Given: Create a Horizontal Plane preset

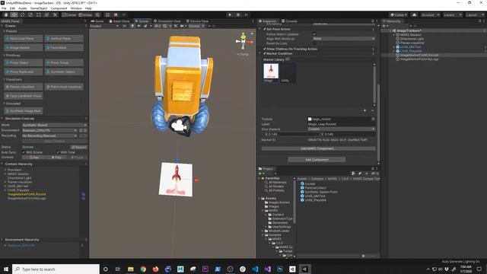Looking at the screenshot, I should [24, 39].
